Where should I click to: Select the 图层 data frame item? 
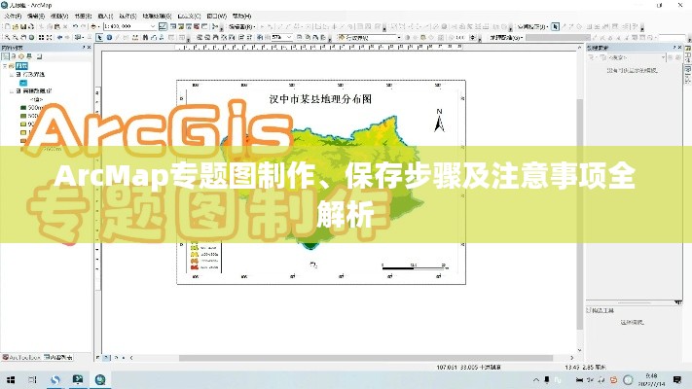[21, 66]
